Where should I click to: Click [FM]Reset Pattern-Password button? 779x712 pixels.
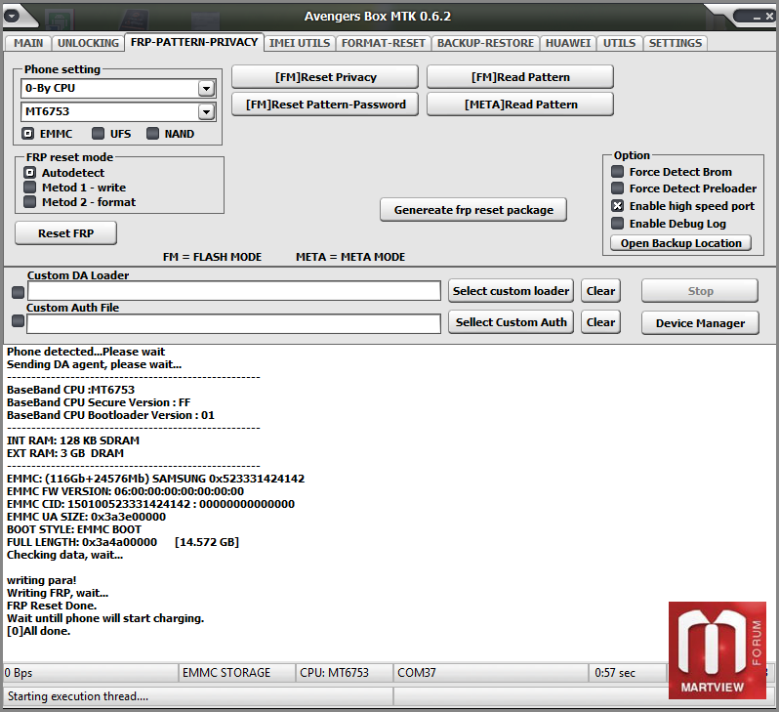(x=325, y=105)
